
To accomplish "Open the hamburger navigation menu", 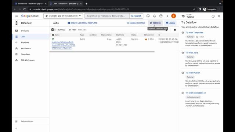I will pyautogui.click(x=17, y=16).
